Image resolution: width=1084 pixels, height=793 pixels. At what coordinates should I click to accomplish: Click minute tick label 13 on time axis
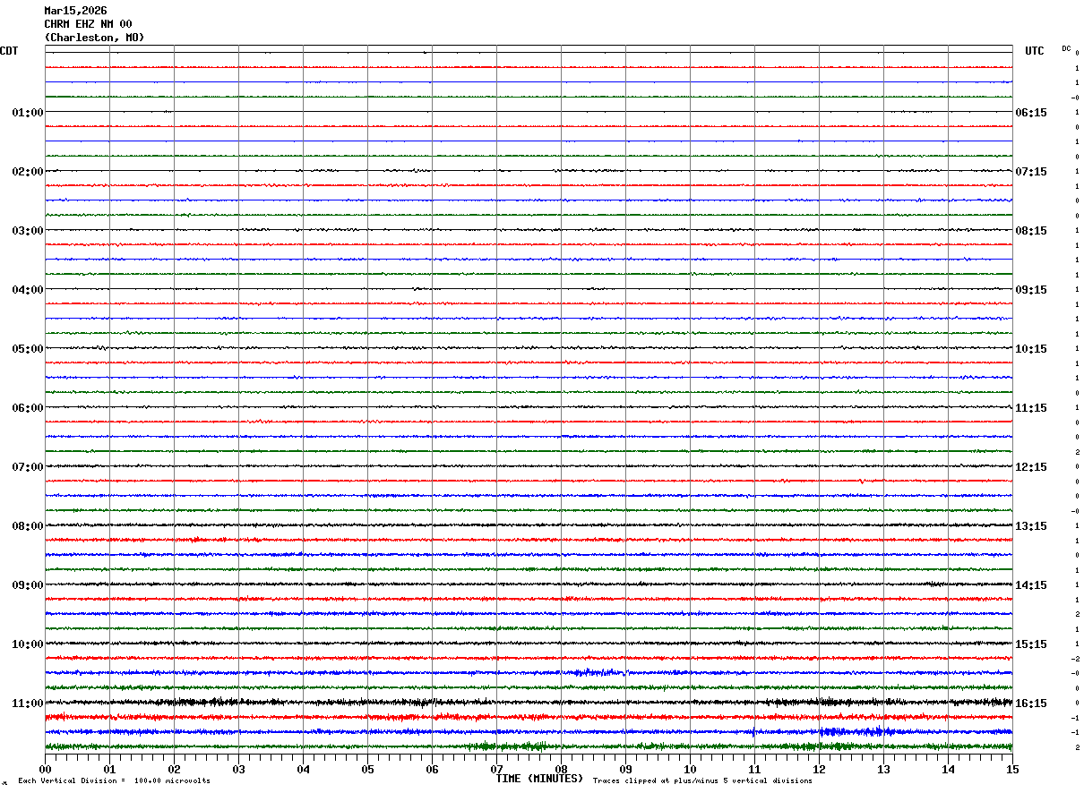click(883, 769)
